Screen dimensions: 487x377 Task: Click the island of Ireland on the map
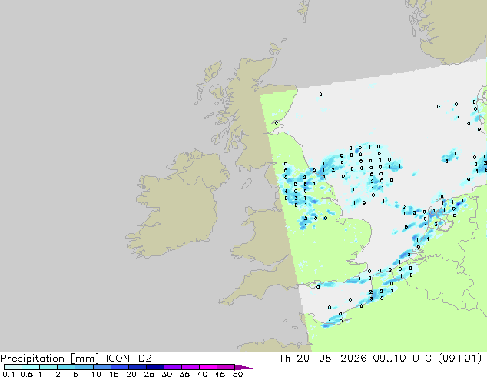[177, 202]
